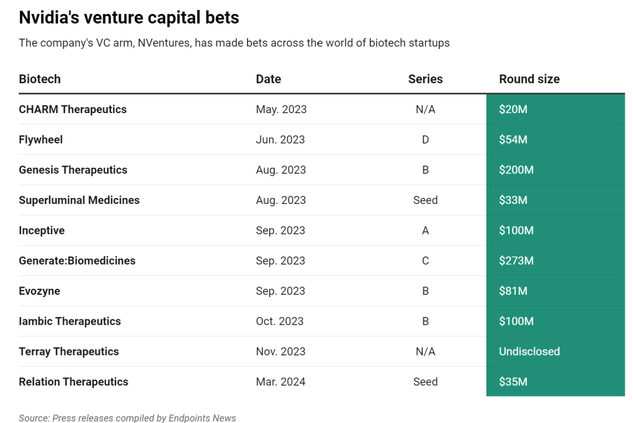Select the Relation Therapeutics name
The height and width of the screenshot is (423, 633).
click(x=73, y=382)
